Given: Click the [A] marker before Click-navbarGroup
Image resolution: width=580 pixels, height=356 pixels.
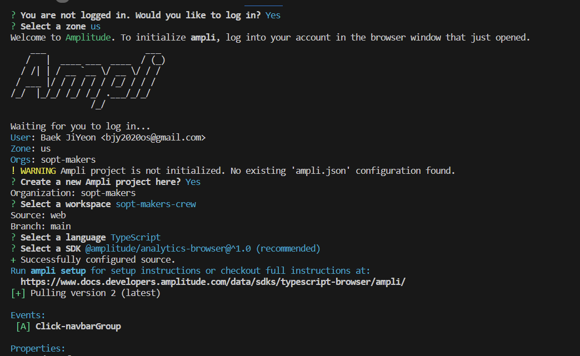Looking at the screenshot, I should 23,327.
